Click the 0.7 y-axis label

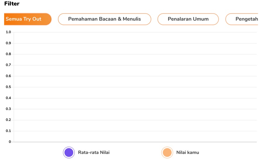coord(8,65)
